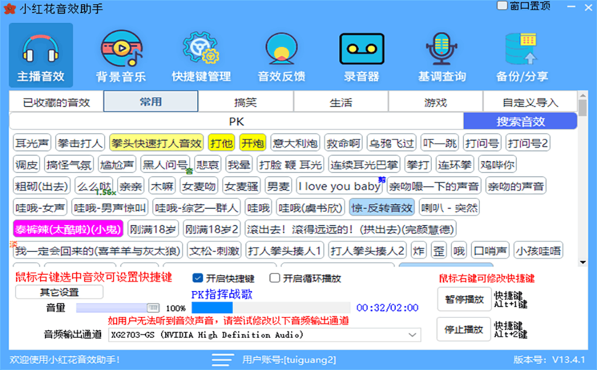This screenshot has width=597, height=370.
Task: Click the scrollbar down arrow
Action: click(x=583, y=262)
